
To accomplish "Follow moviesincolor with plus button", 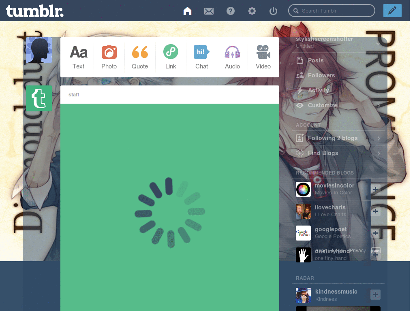I will pyautogui.click(x=375, y=190).
